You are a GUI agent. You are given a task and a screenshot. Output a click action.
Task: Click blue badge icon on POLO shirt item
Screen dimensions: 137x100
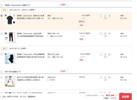pyautogui.click(x=6, y=15)
